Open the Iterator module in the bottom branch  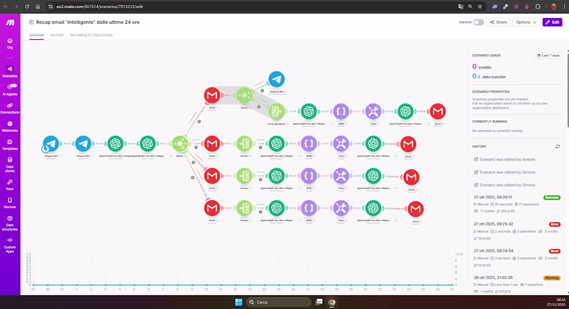point(244,208)
